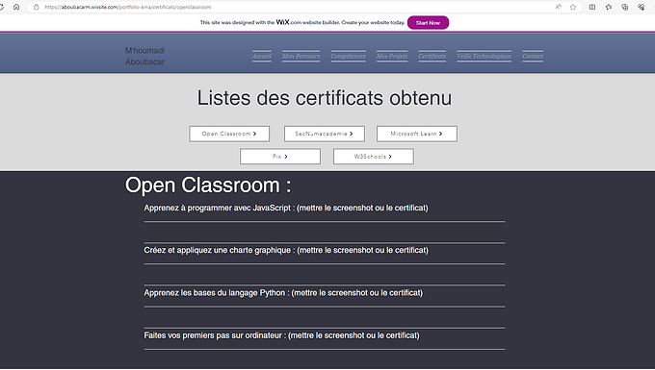Screen dimensions: 655x370
Task: Open the Mon Parcours menu item
Action: tap(301, 57)
